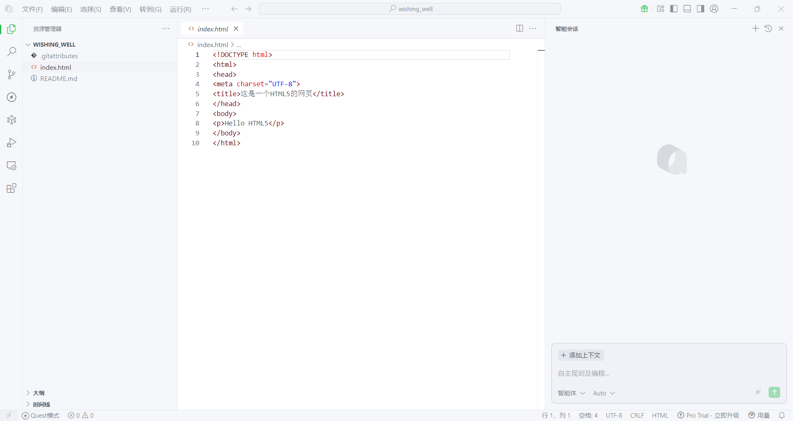This screenshot has width=793, height=421.
Task: Click the line and column indicator
Action: 556,415
